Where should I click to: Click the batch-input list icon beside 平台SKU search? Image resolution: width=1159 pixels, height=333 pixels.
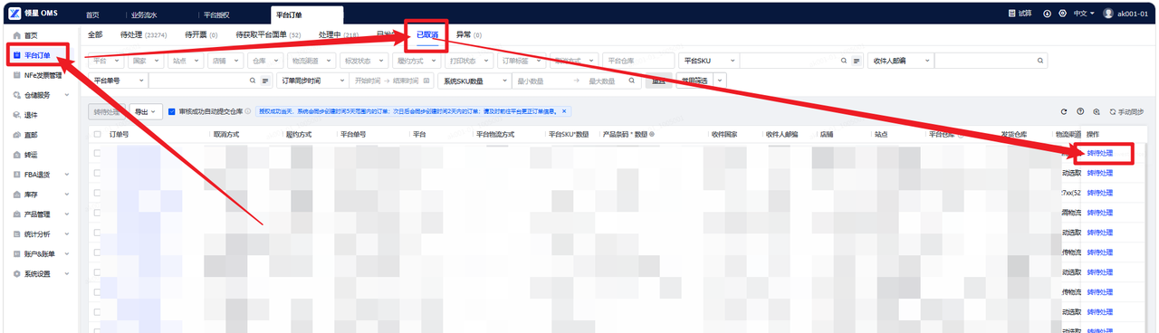[857, 61]
